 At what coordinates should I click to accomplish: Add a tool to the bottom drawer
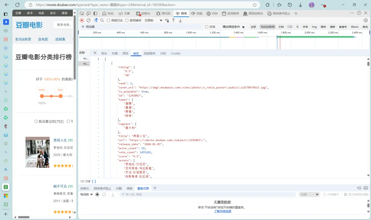click(x=155, y=188)
